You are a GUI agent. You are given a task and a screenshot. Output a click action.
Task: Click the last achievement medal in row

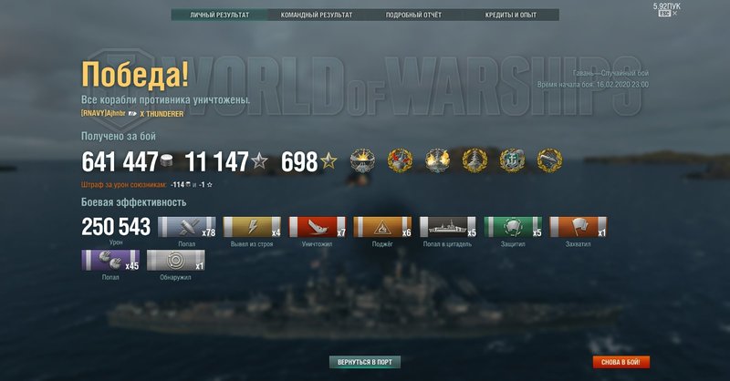(x=549, y=160)
